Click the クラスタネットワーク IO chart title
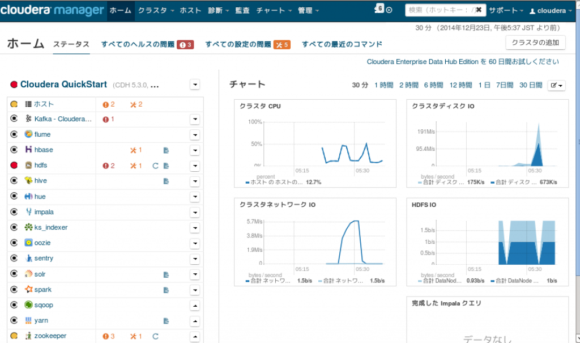The width and height of the screenshot is (580, 343). pyautogui.click(x=278, y=205)
